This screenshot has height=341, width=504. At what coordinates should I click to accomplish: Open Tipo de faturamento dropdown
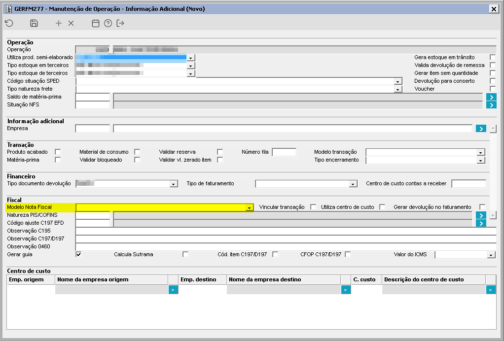(x=353, y=184)
